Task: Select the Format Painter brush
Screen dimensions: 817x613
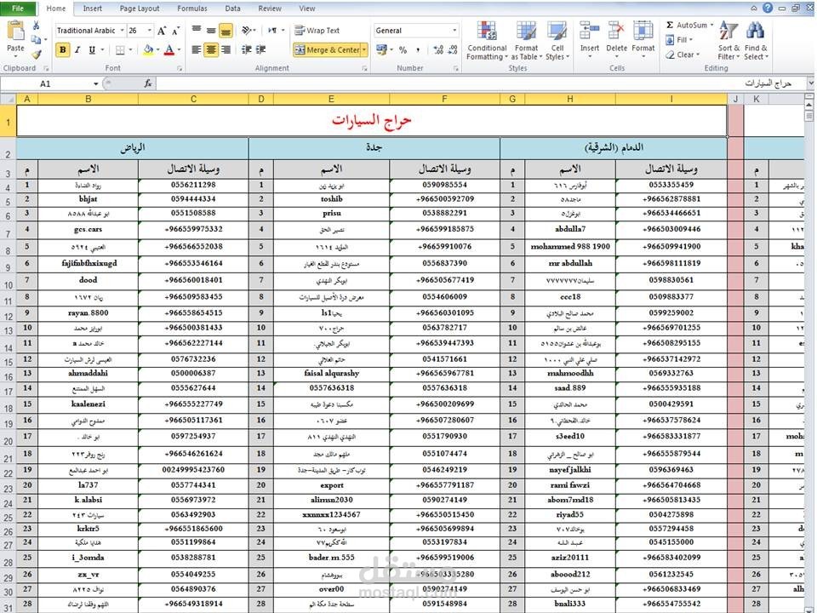Action: click(x=36, y=54)
